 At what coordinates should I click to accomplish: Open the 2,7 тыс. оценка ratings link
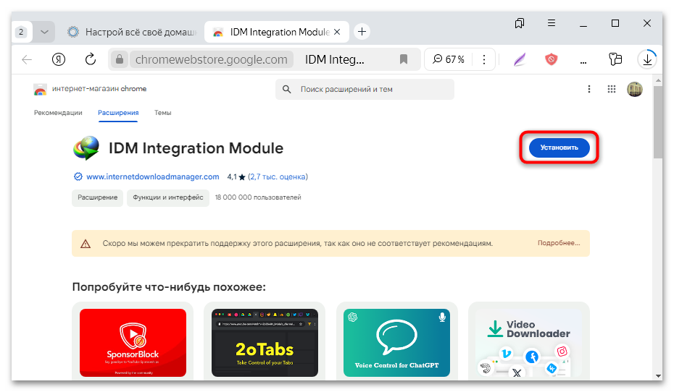[x=278, y=176]
